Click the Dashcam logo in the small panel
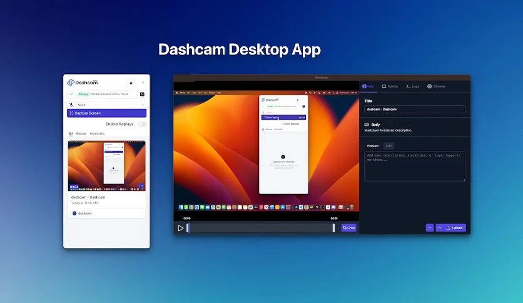 83,83
